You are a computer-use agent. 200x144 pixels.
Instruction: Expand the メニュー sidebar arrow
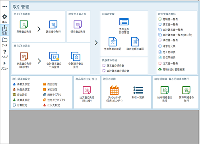[5, 66]
